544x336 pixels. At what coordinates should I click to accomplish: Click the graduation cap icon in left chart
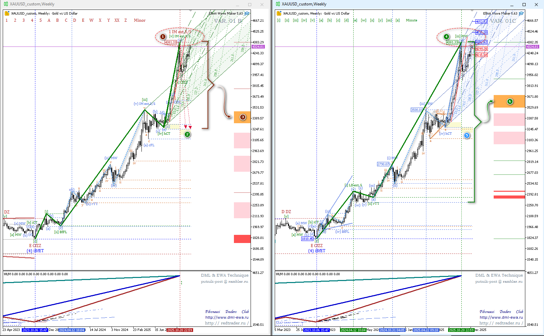coord(247,14)
